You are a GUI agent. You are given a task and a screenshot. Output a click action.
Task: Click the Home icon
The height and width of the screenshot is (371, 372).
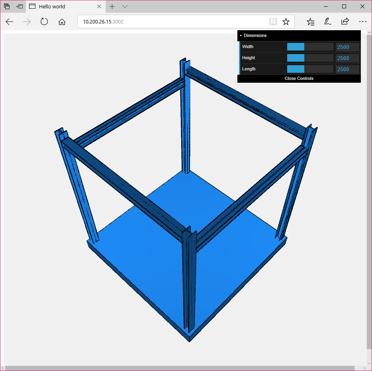tap(62, 21)
